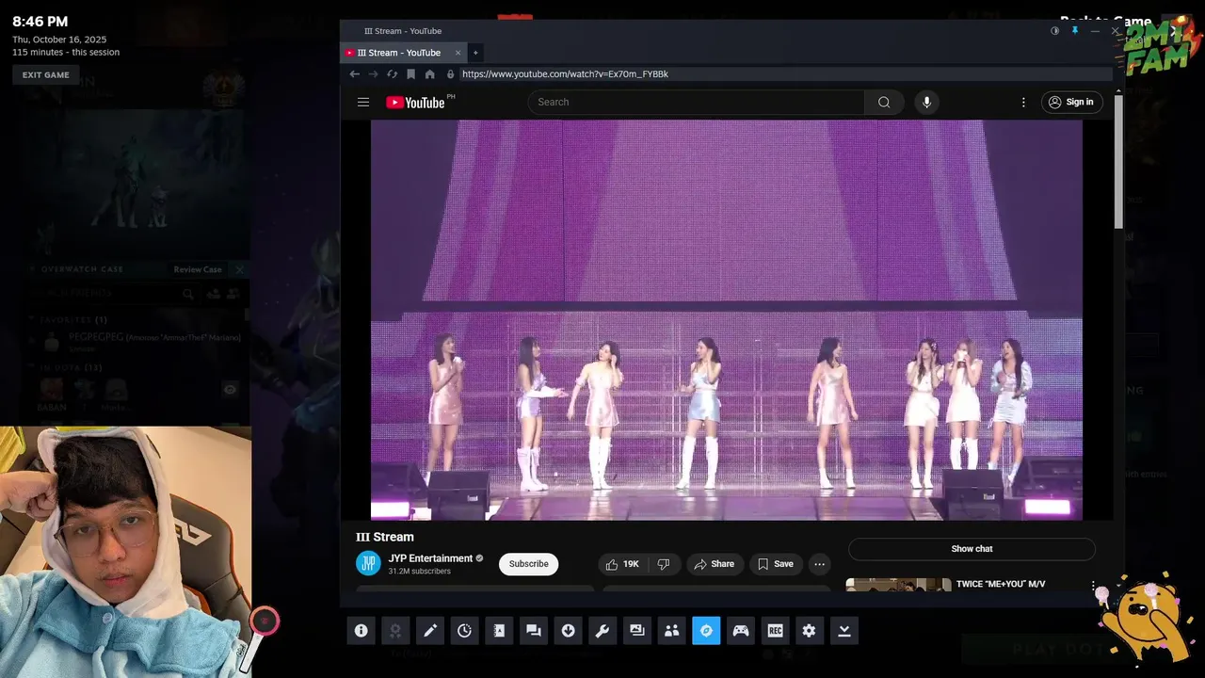Open more actions ellipsis beside Save
Screen dimensions: 1205x678
[820, 564]
